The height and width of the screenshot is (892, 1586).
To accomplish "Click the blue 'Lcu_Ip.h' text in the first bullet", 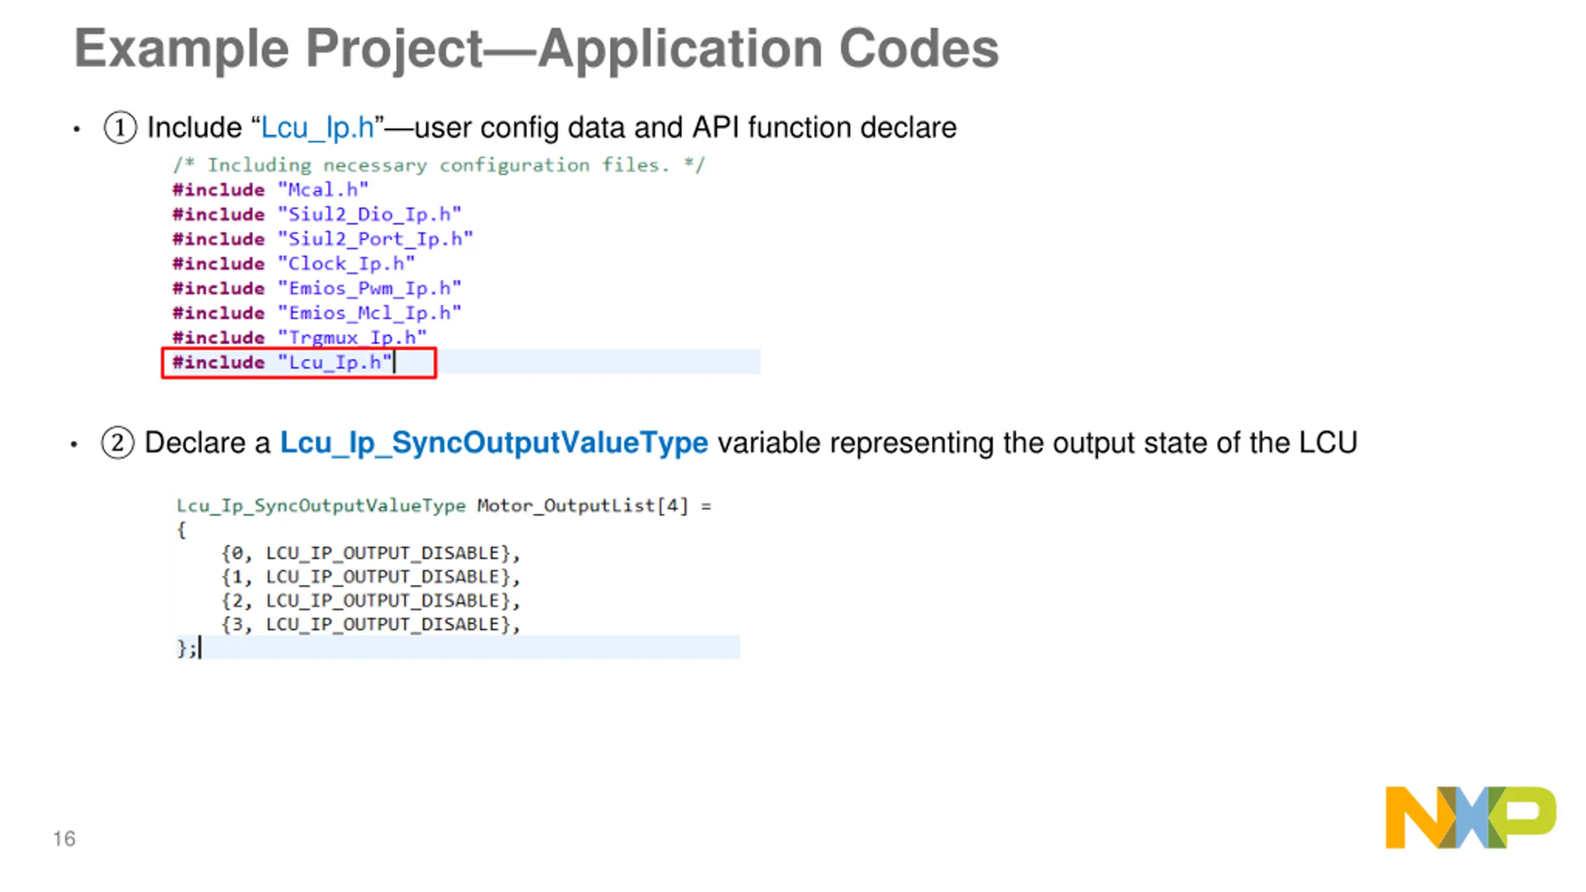I will point(317,128).
